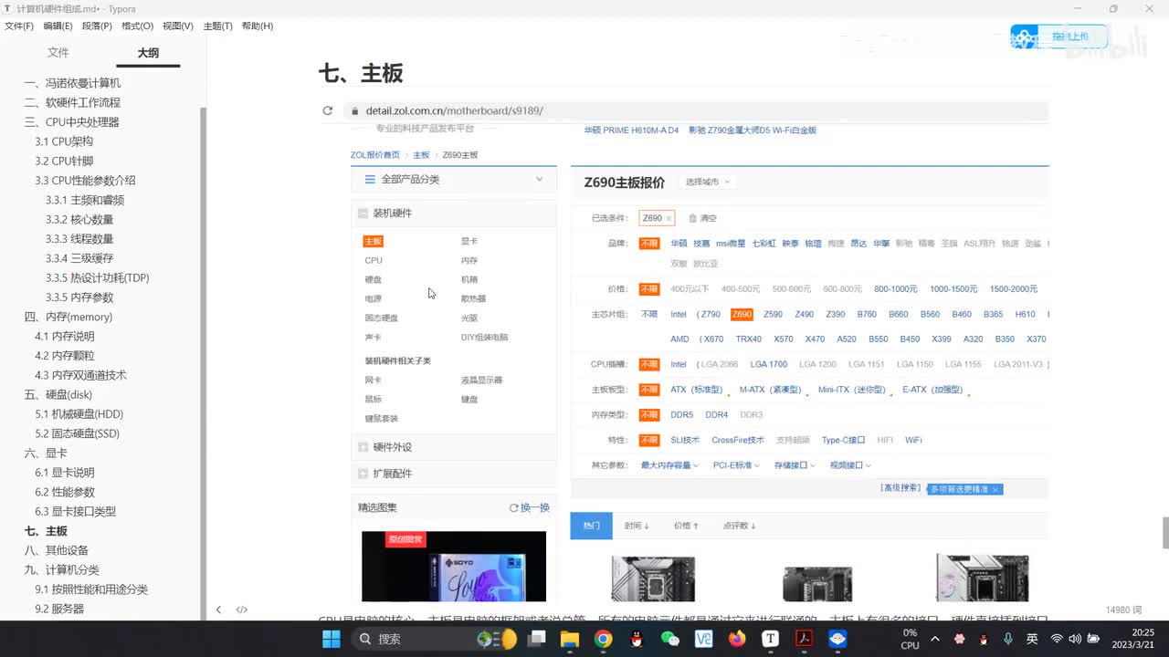Toggle source code mode icon
Image resolution: width=1169 pixels, height=657 pixels.
[x=242, y=610]
